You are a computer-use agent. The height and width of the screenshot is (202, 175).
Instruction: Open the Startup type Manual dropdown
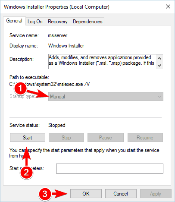106,97
